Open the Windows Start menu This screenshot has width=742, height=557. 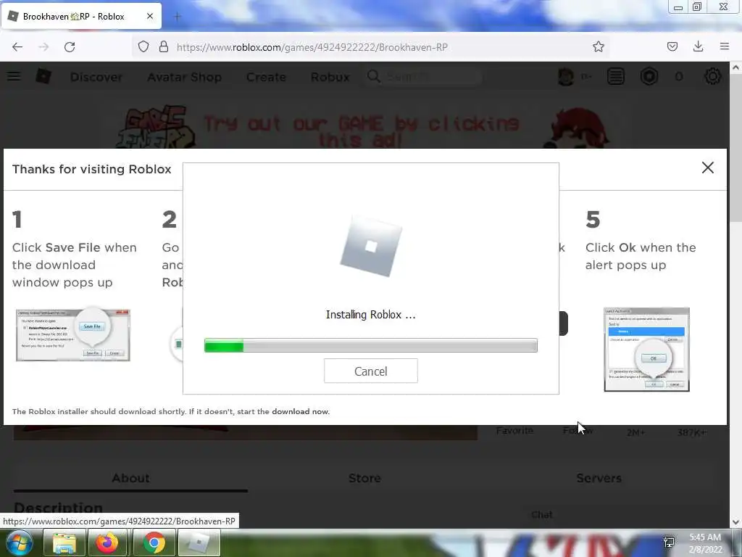click(18, 542)
